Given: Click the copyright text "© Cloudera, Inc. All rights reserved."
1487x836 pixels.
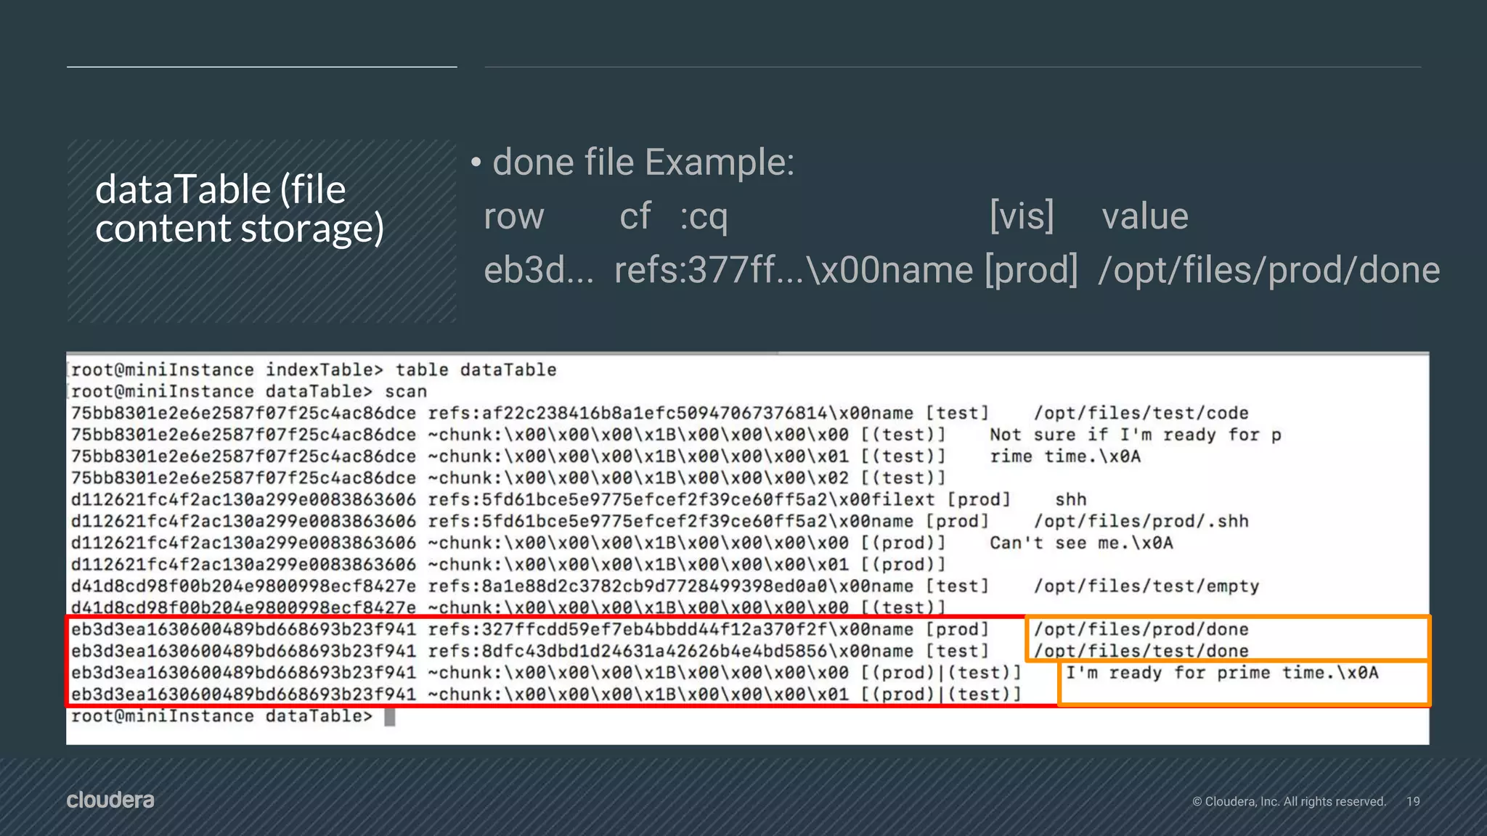Looking at the screenshot, I should click(x=1290, y=801).
